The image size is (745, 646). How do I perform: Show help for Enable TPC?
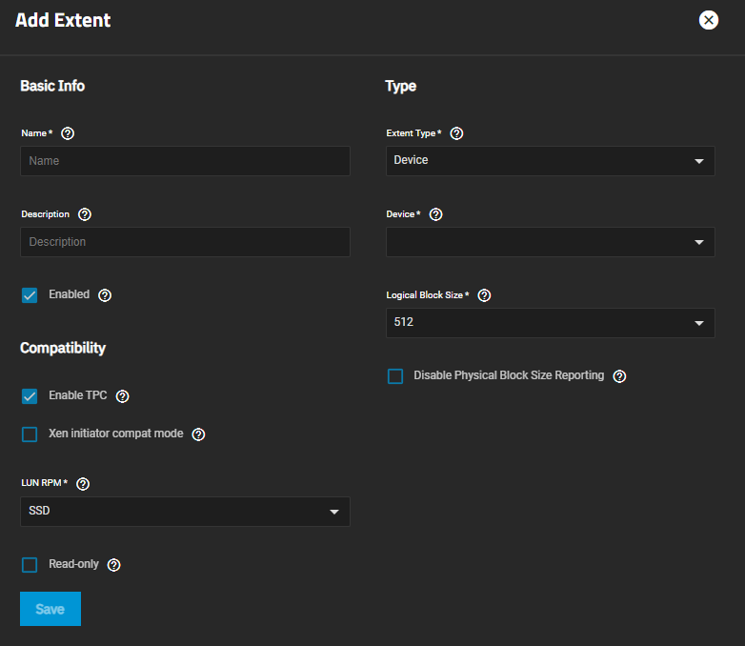coord(122,396)
